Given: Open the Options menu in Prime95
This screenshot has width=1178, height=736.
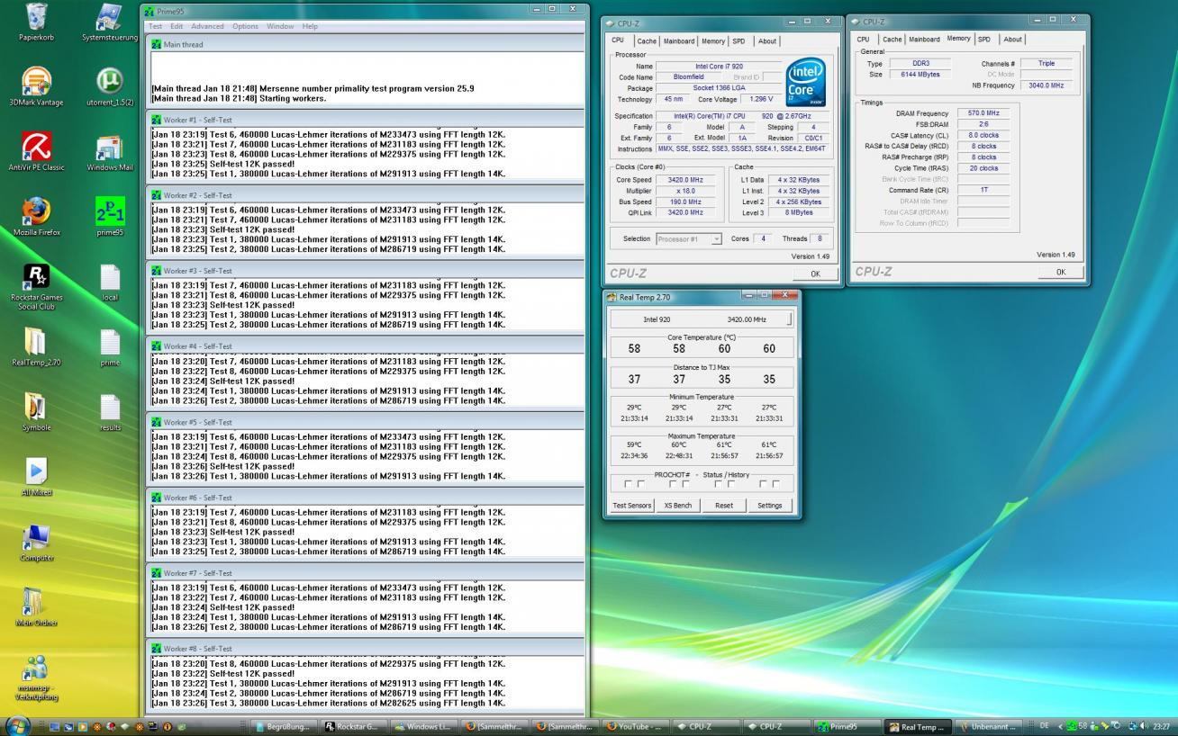Looking at the screenshot, I should [x=245, y=26].
